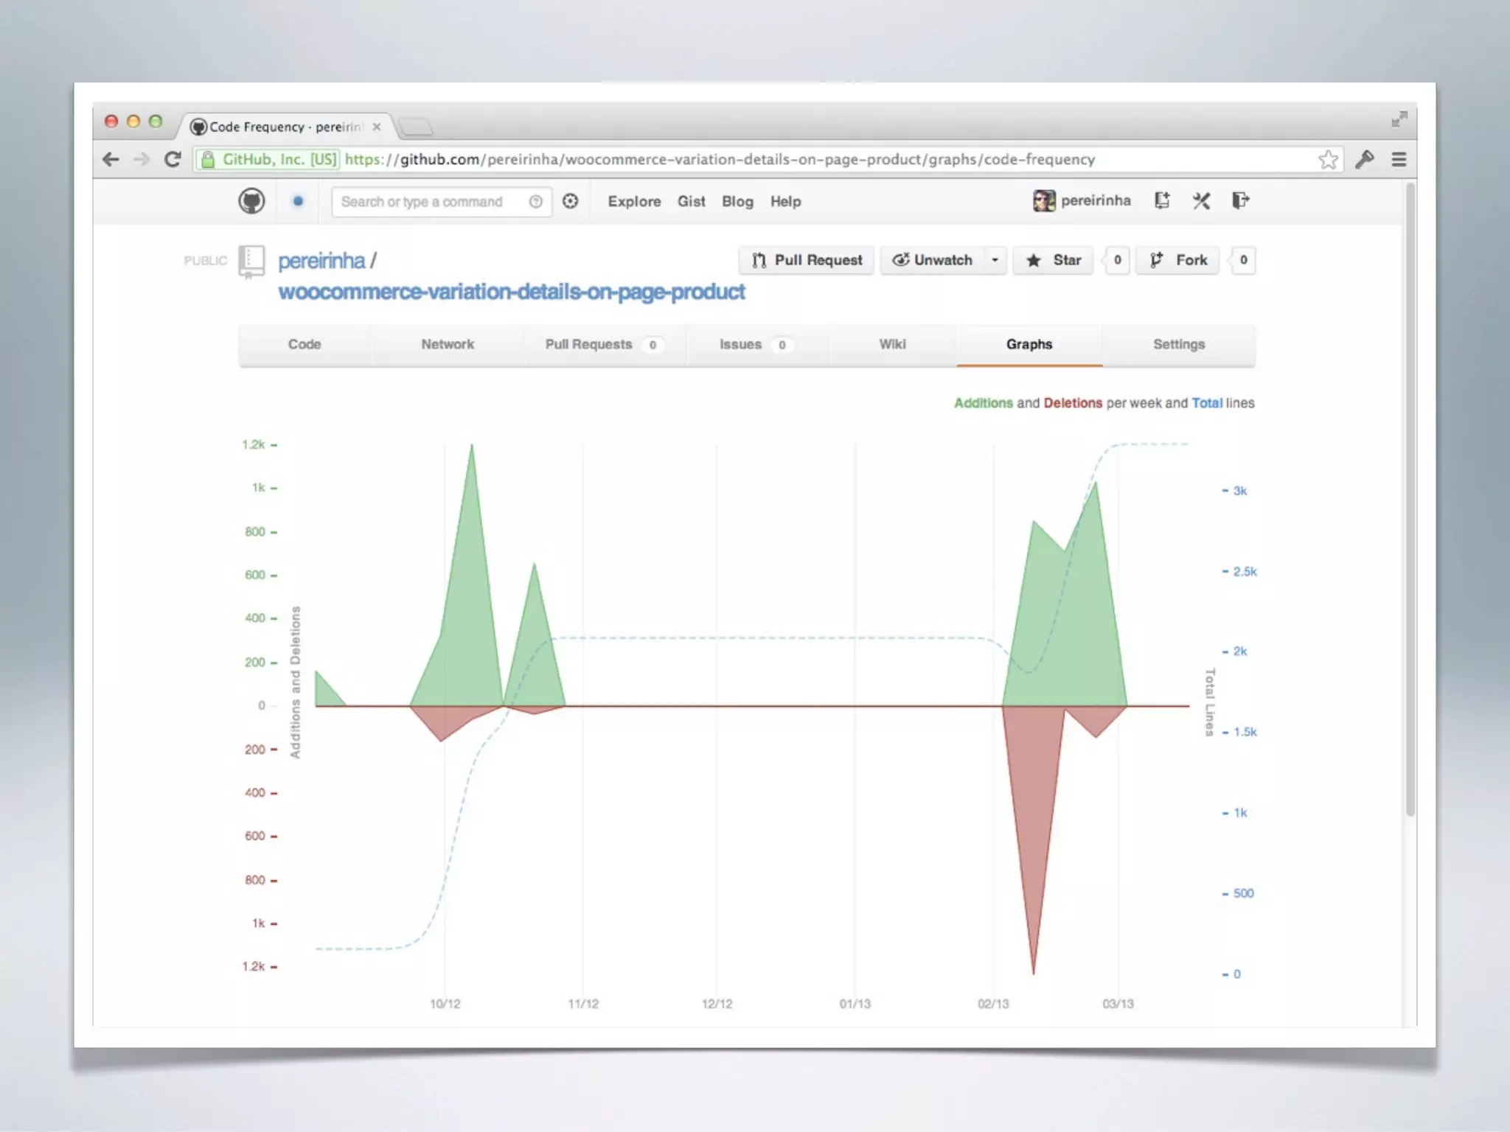
Task: Open the pereirinha owner link
Action: point(321,261)
